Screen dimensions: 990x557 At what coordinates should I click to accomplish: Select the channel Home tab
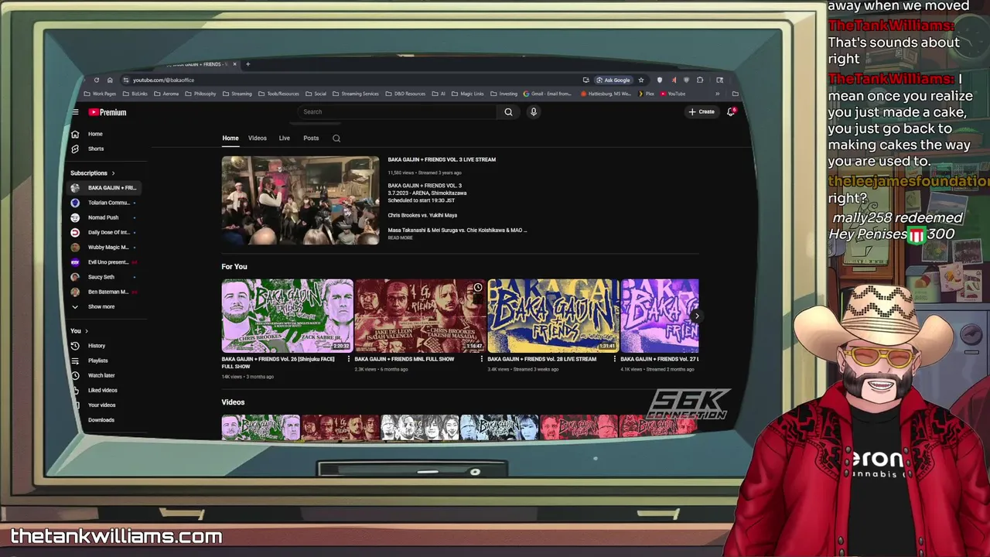[230, 138]
